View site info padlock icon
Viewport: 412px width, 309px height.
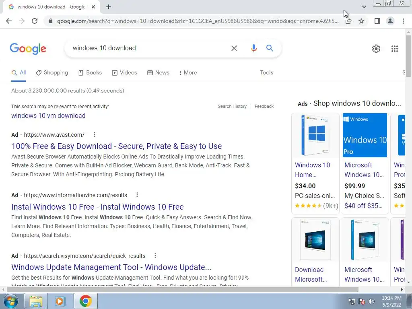click(51, 21)
